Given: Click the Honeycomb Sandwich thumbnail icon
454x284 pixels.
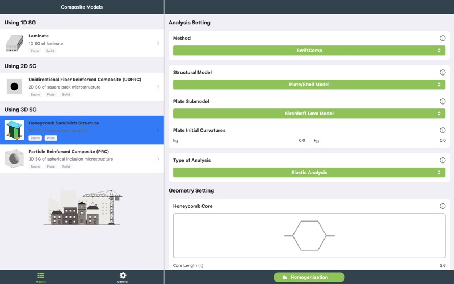Looking at the screenshot, I should (14, 130).
